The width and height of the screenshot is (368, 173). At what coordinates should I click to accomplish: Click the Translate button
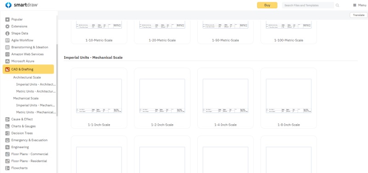pos(358,15)
